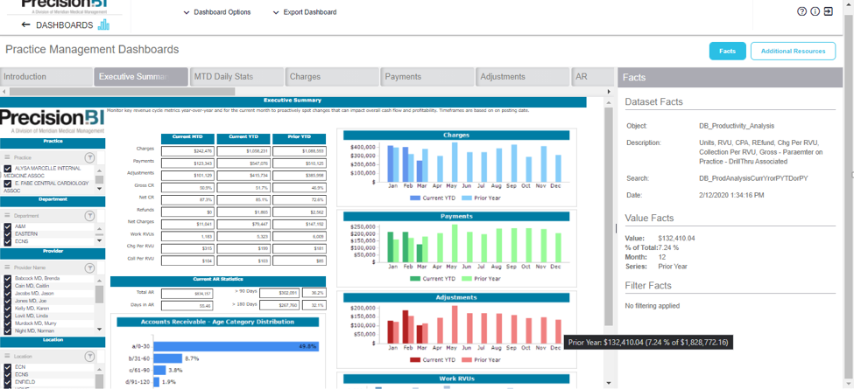Viewport: 854px width, 389px height.
Task: Uncheck Babcock MD, Brenda provider
Action: tap(8, 279)
